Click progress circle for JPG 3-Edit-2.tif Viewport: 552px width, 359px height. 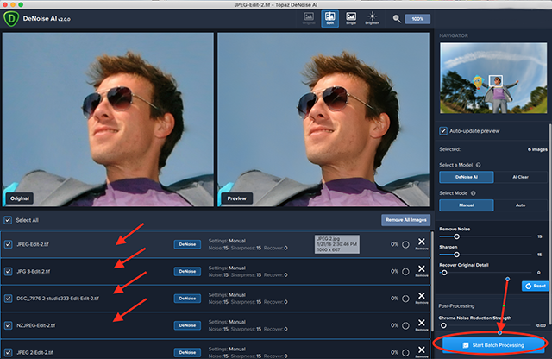pyautogui.click(x=405, y=271)
